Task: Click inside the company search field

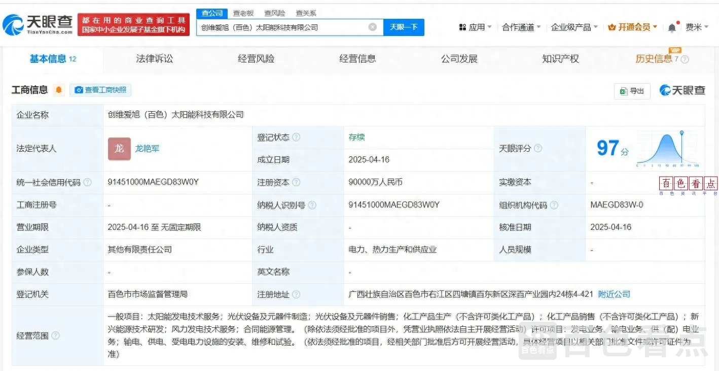Action: coord(281,27)
